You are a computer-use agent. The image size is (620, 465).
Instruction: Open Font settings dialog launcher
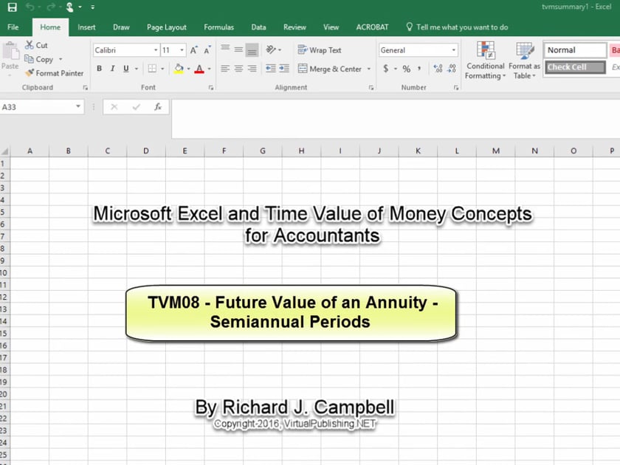pyautogui.click(x=211, y=88)
